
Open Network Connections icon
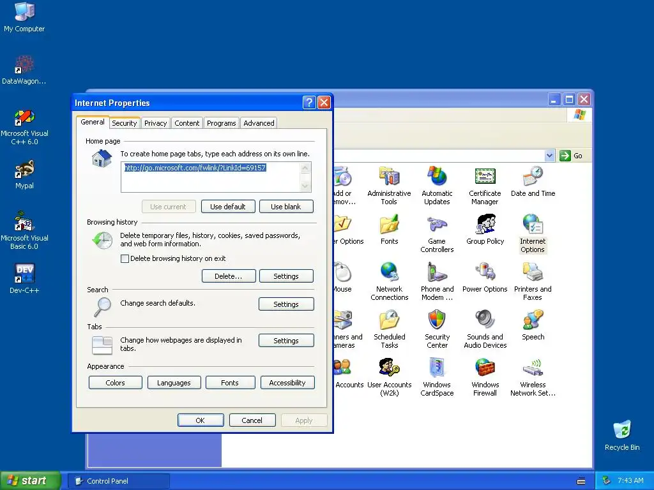point(389,281)
